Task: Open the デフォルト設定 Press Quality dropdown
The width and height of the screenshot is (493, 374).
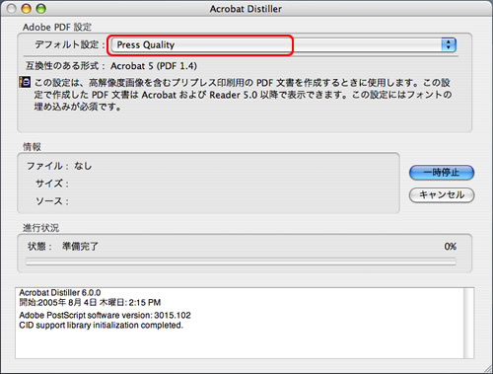Action: (283, 44)
